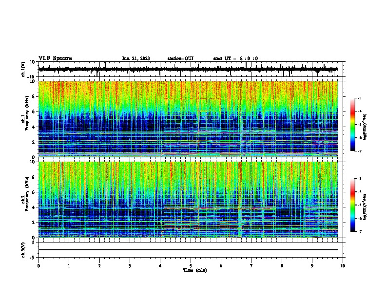This screenshot has height=298, width=386.
Task: Click the ch.2 log(PSD) color bar
Action: 352,205
